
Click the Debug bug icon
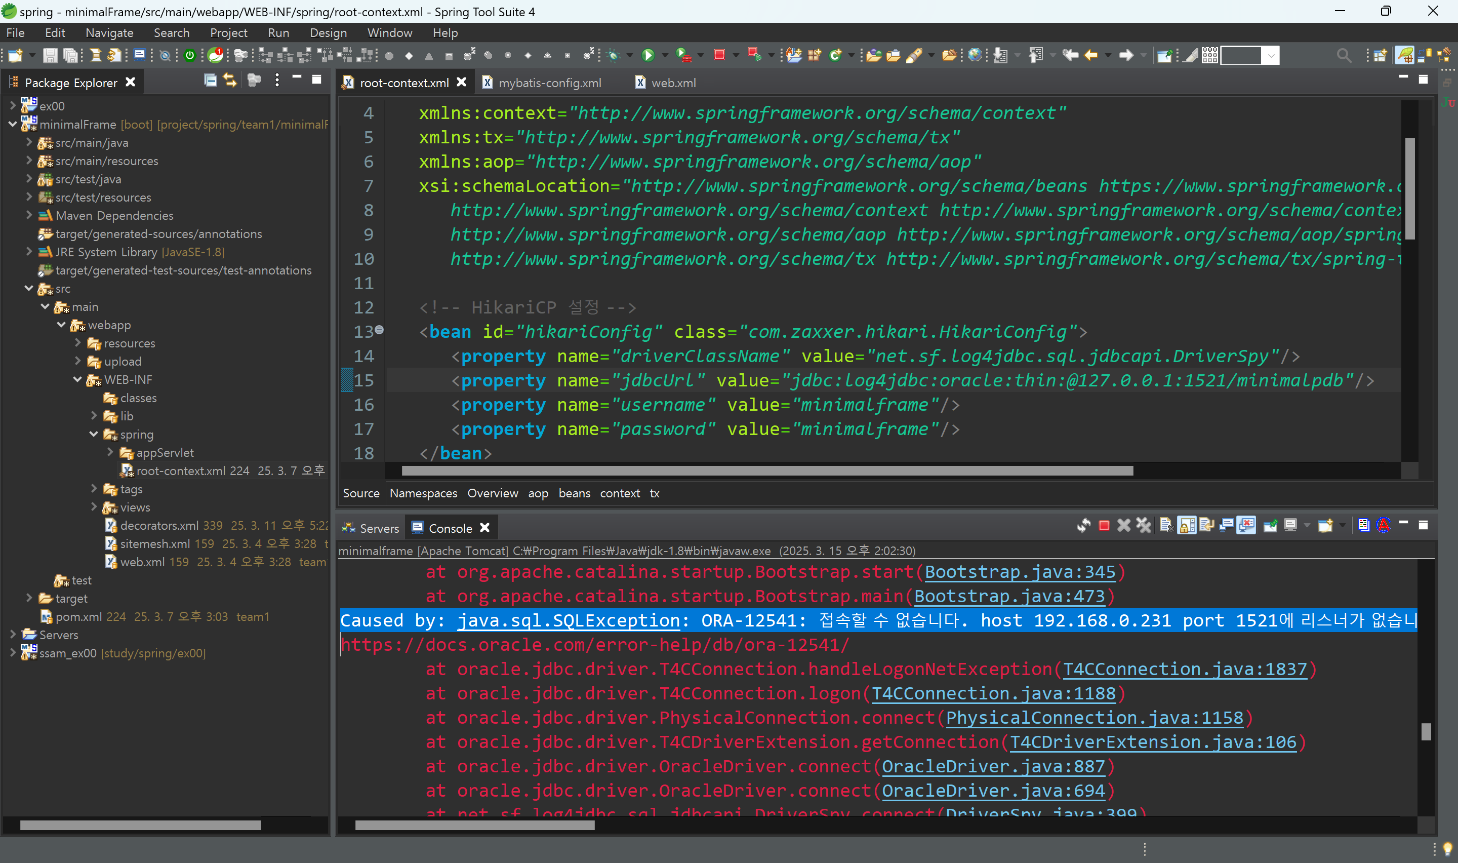[x=613, y=55]
